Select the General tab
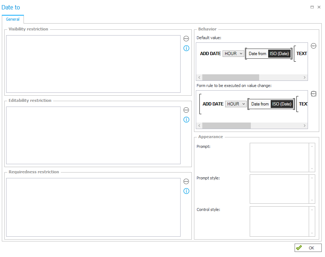Image resolution: width=325 pixels, height=257 pixels. (x=13, y=20)
